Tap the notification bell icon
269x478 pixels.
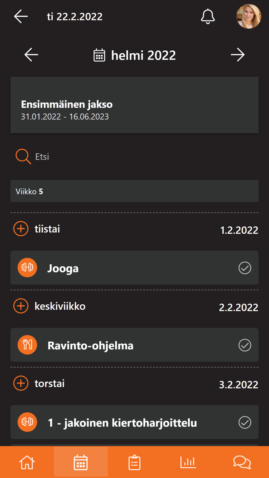[208, 17]
